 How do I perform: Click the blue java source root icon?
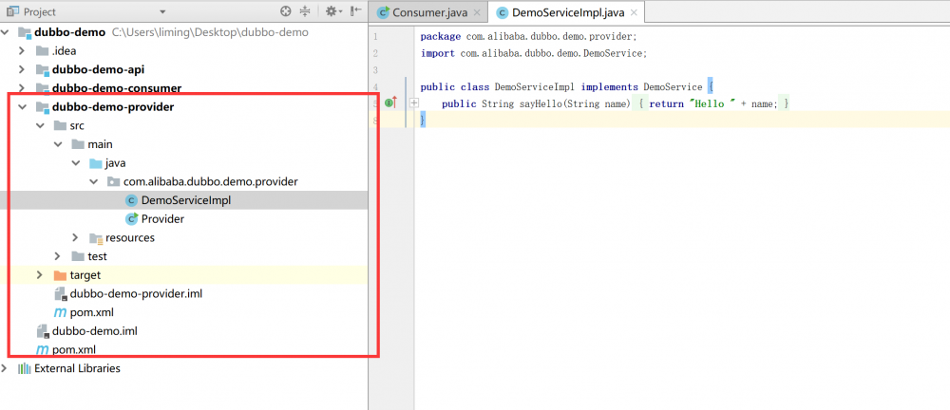point(96,163)
